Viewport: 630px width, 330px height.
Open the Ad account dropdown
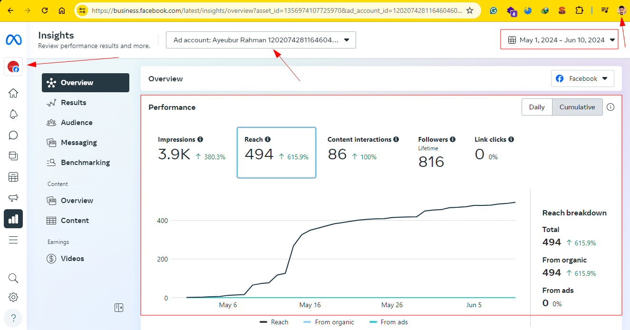[x=261, y=40]
